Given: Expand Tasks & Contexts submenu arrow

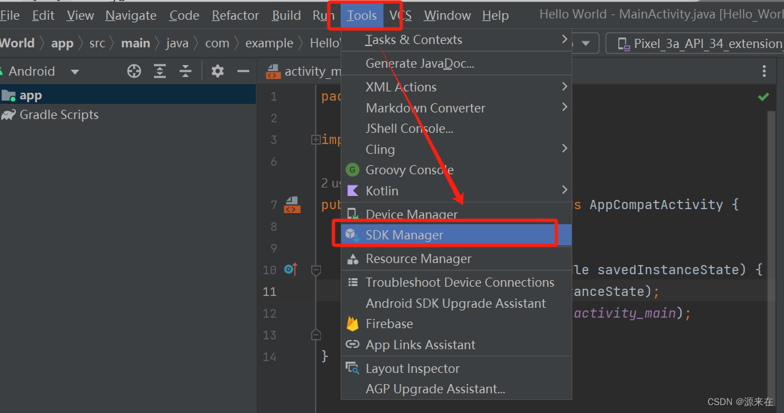Looking at the screenshot, I should click(x=564, y=39).
